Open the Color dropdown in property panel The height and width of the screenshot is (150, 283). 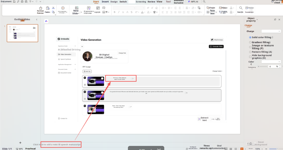(x=271, y=62)
